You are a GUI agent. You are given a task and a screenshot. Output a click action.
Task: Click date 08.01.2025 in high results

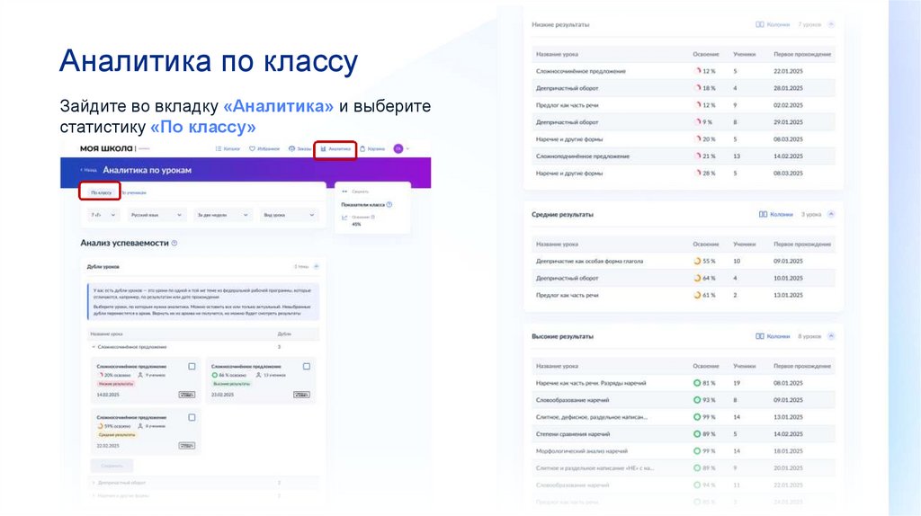[788, 383]
